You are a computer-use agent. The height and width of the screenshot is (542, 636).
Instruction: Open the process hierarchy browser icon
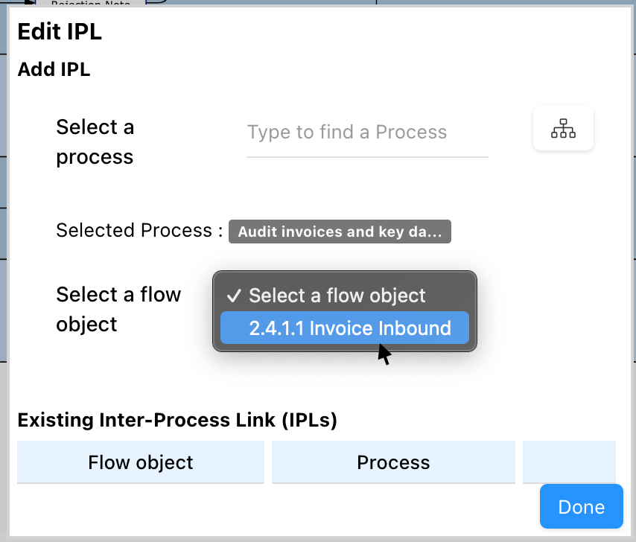pos(563,129)
